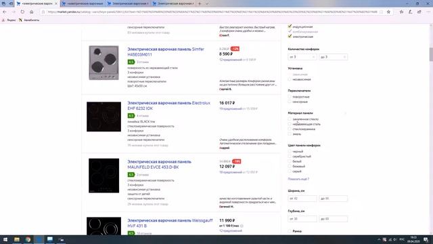
Task: Open the Simfer H45E03M011 product link
Action: pos(166,52)
